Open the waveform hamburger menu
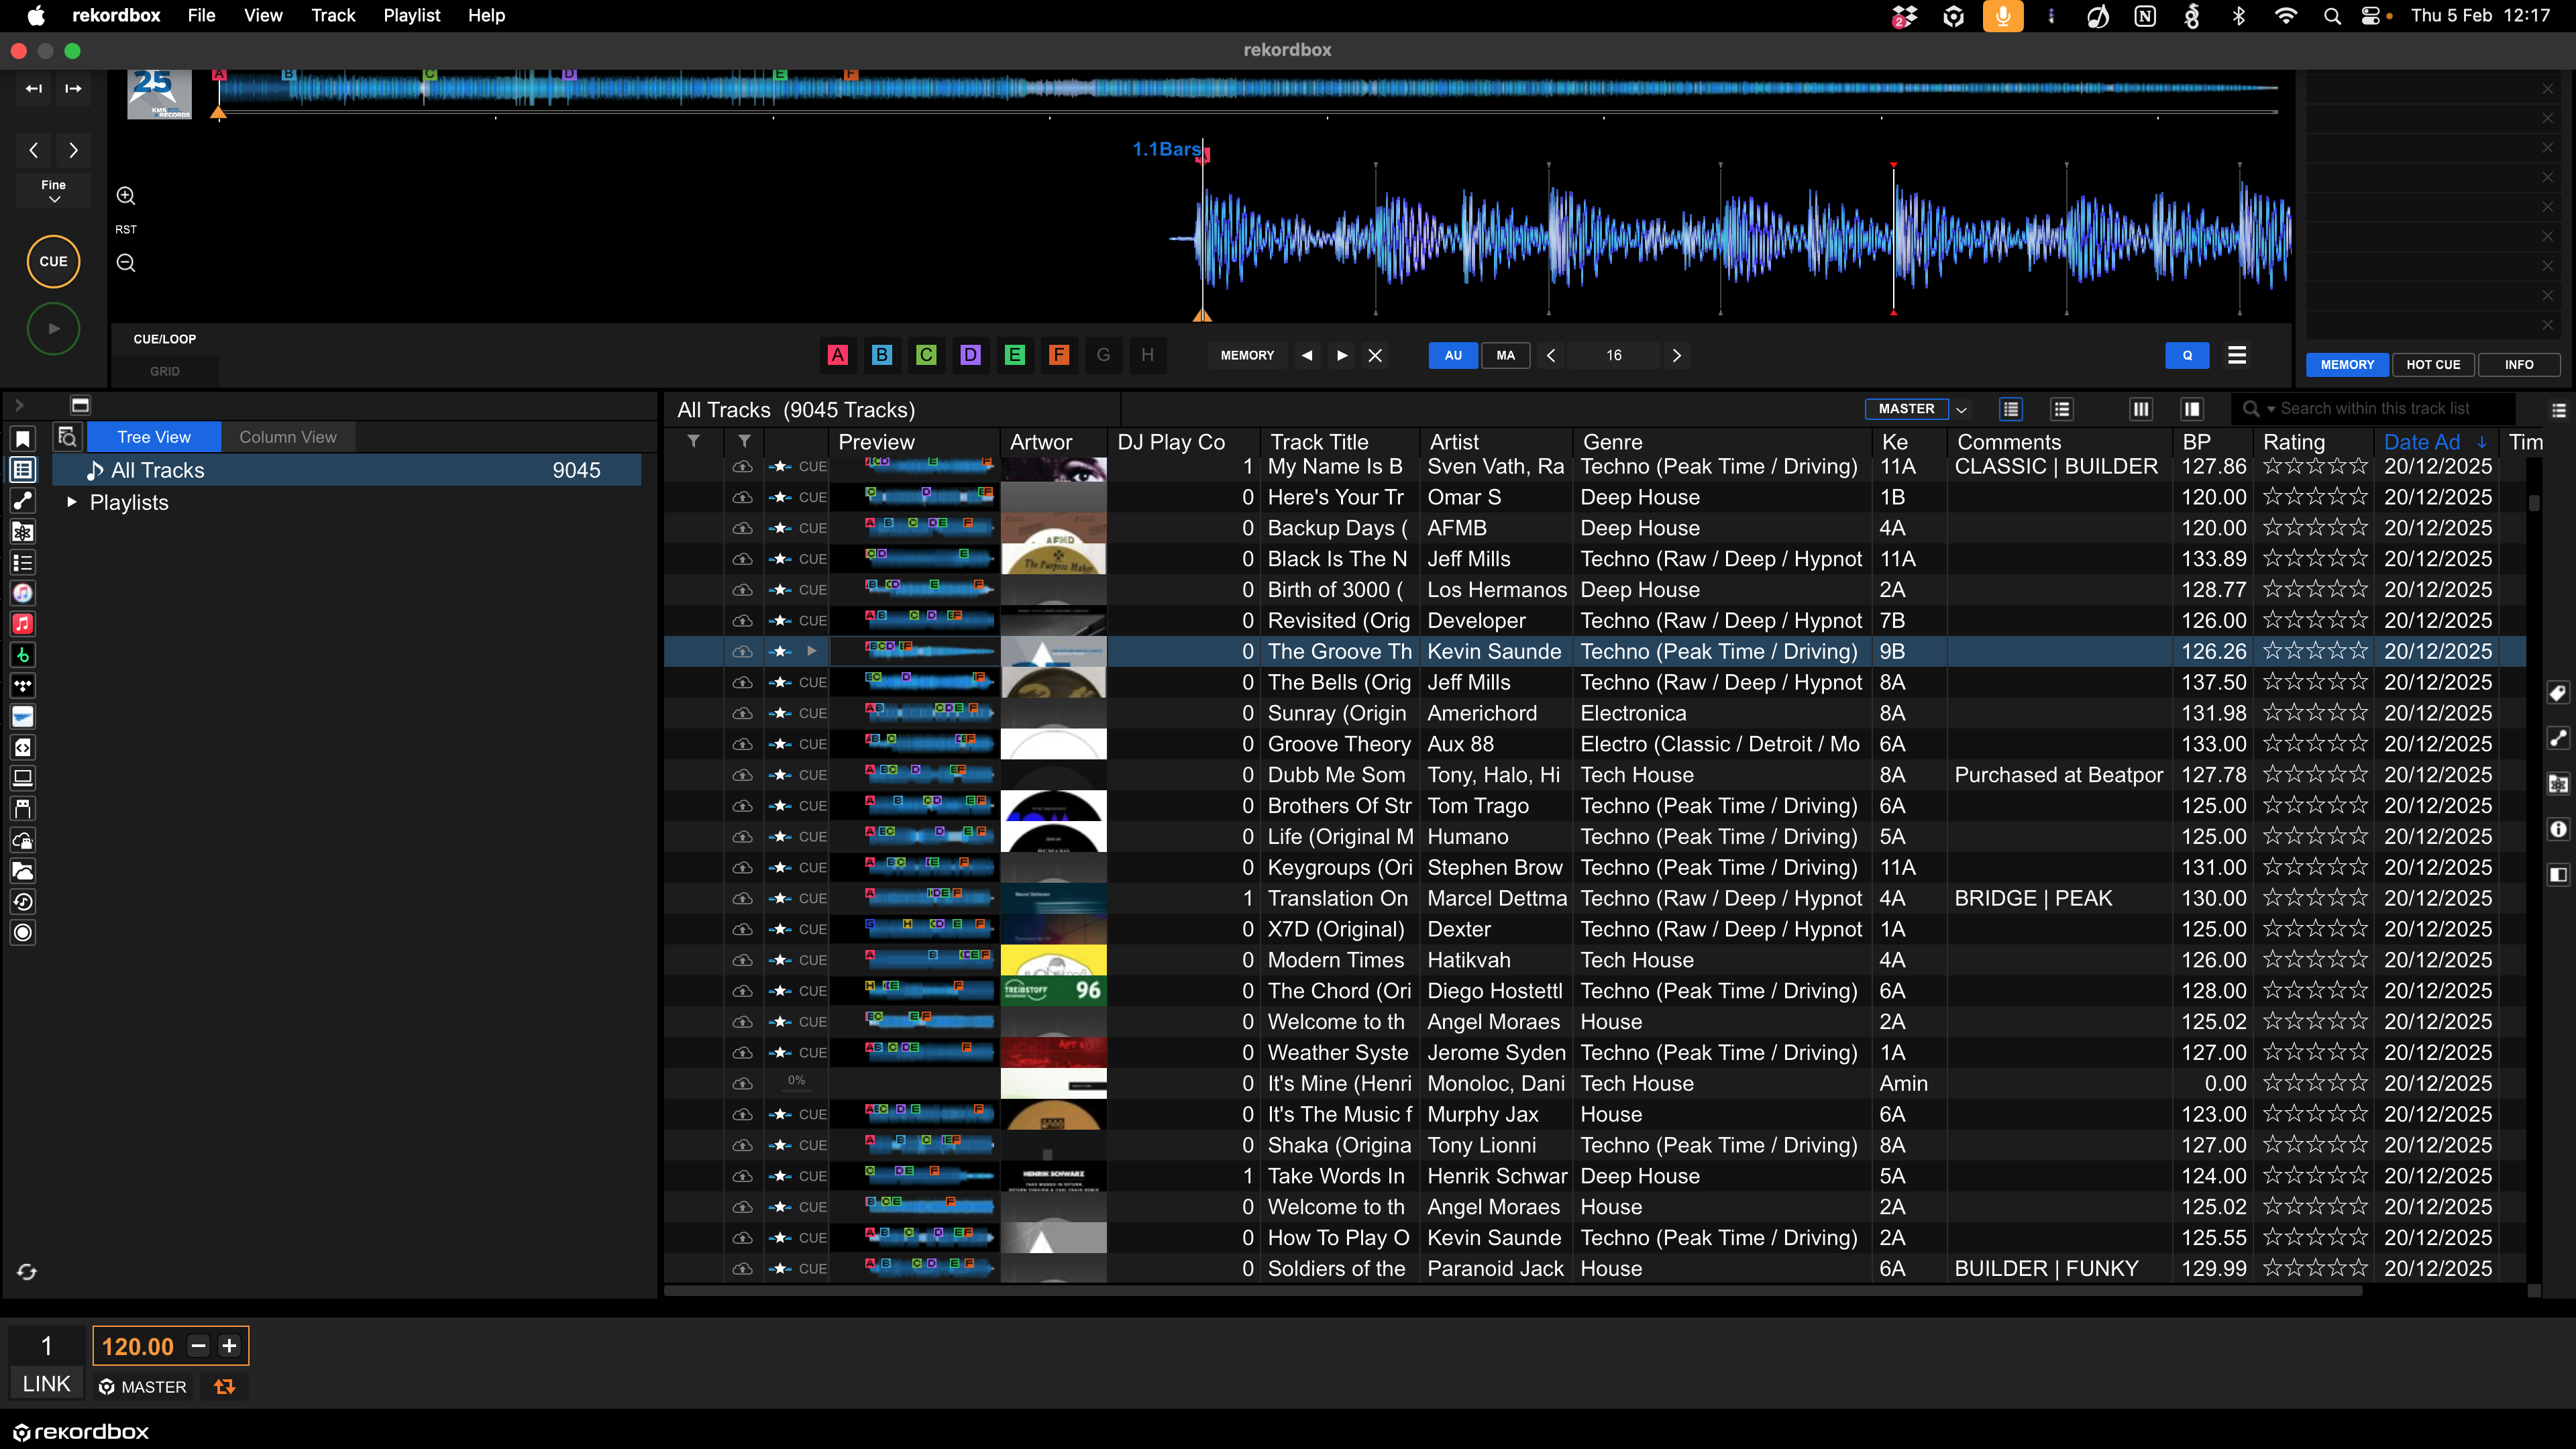This screenshot has width=2576, height=1449. (x=2237, y=355)
